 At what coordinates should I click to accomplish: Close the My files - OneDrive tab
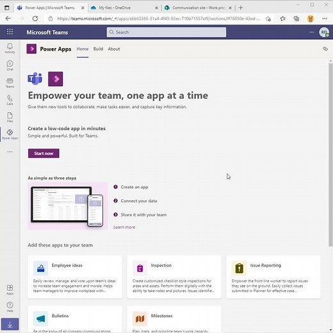[156, 8]
